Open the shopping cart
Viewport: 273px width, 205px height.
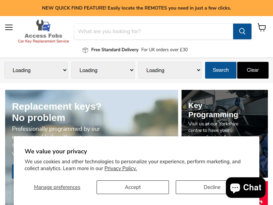[x=262, y=28]
